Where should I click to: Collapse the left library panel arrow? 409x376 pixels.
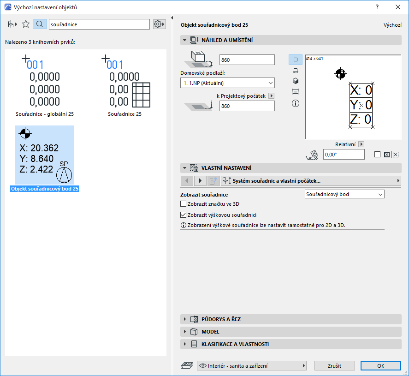pyautogui.click(x=172, y=18)
